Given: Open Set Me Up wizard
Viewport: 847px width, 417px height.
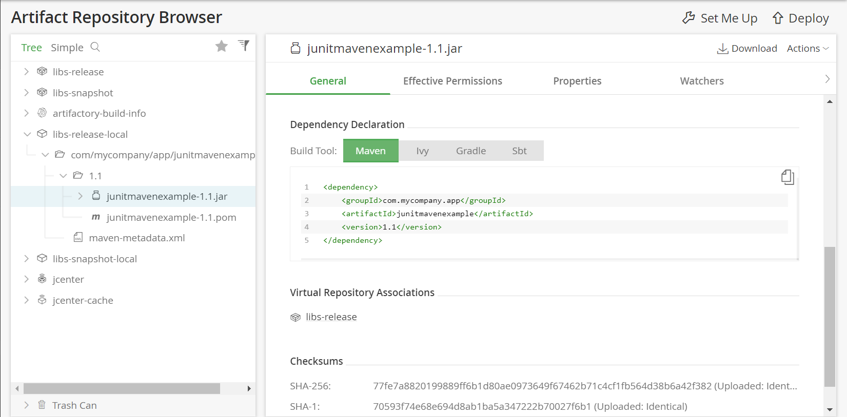Looking at the screenshot, I should (x=720, y=18).
